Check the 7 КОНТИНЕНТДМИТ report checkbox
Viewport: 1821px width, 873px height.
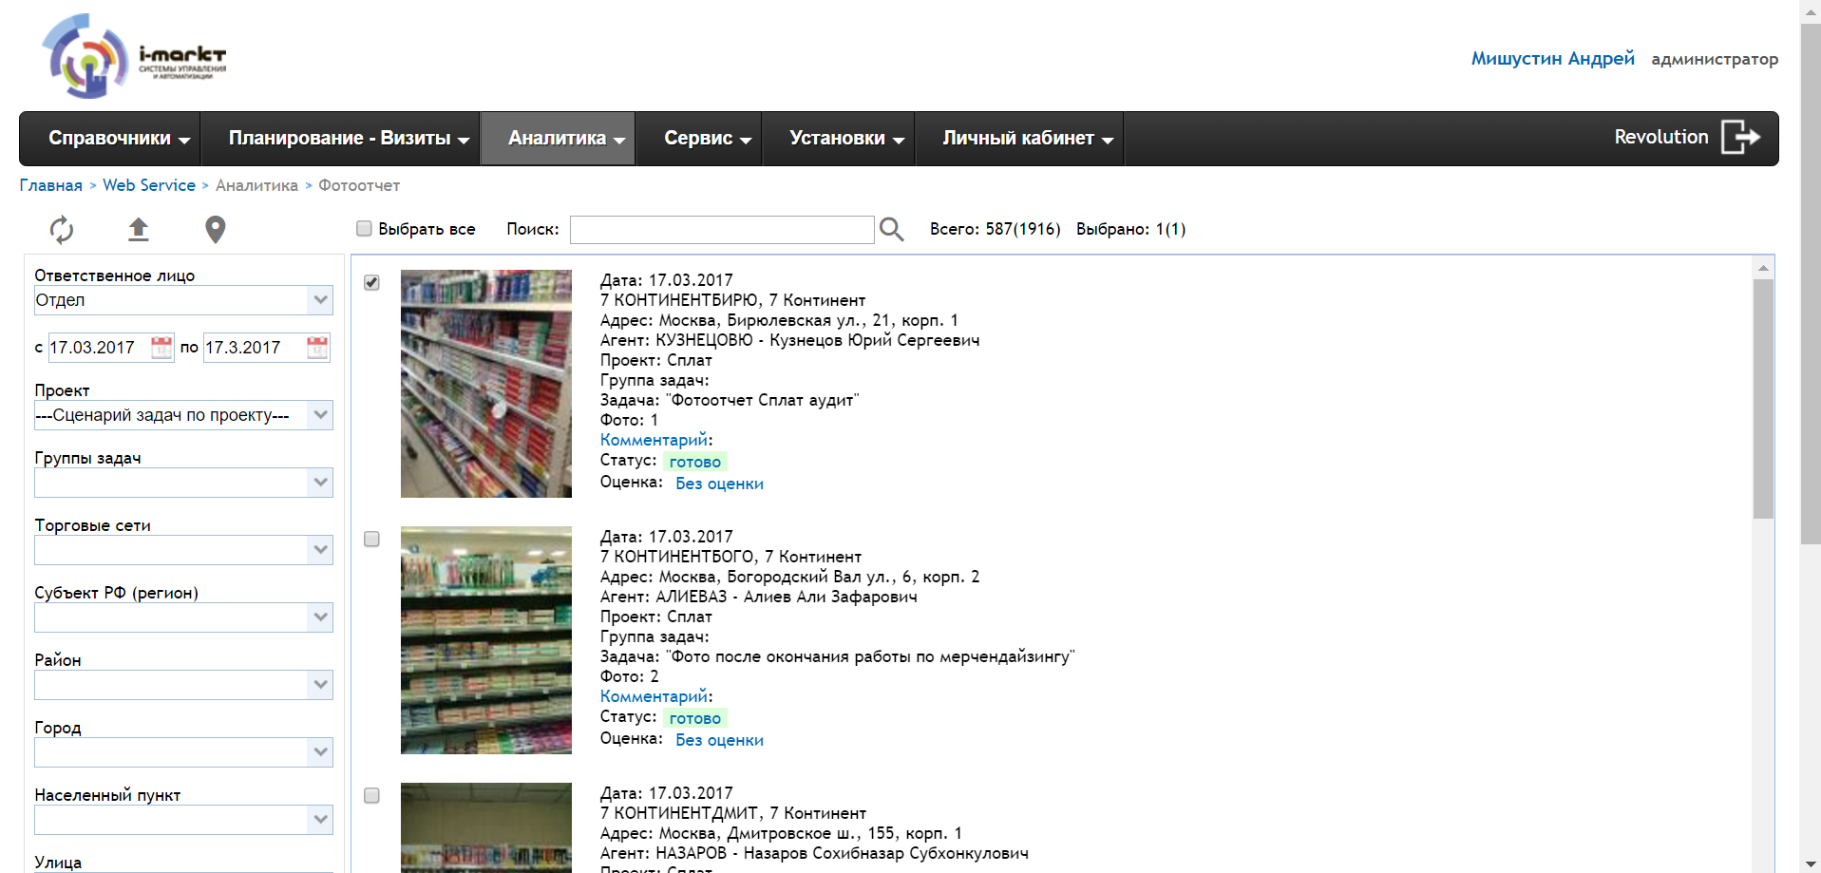(x=371, y=795)
